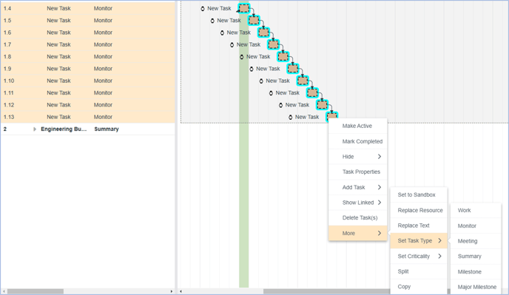The height and width of the screenshot is (295, 509).
Task: Select task row 1.11 in the table
Action: pos(87,93)
